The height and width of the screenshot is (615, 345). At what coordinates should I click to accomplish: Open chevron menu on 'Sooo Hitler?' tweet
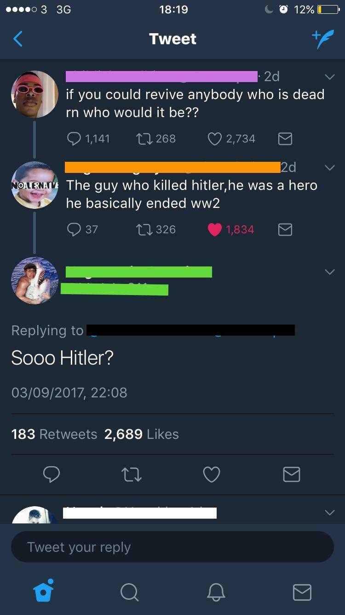pos(329,272)
